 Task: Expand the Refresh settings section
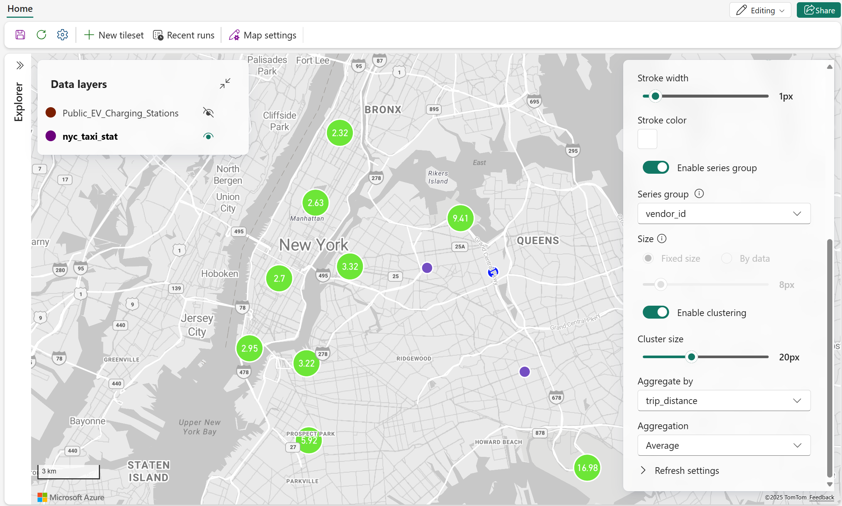tap(686, 471)
